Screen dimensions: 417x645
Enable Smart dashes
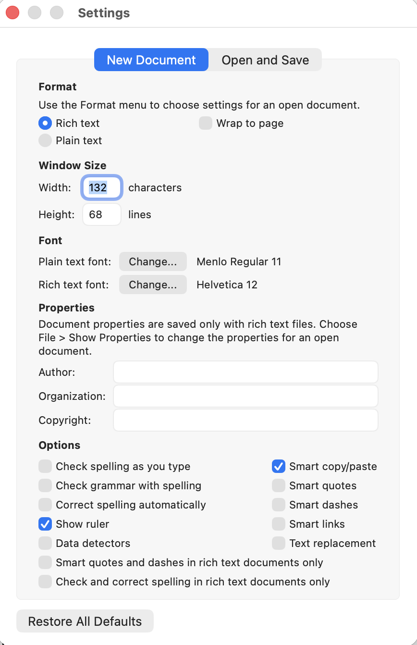click(278, 505)
